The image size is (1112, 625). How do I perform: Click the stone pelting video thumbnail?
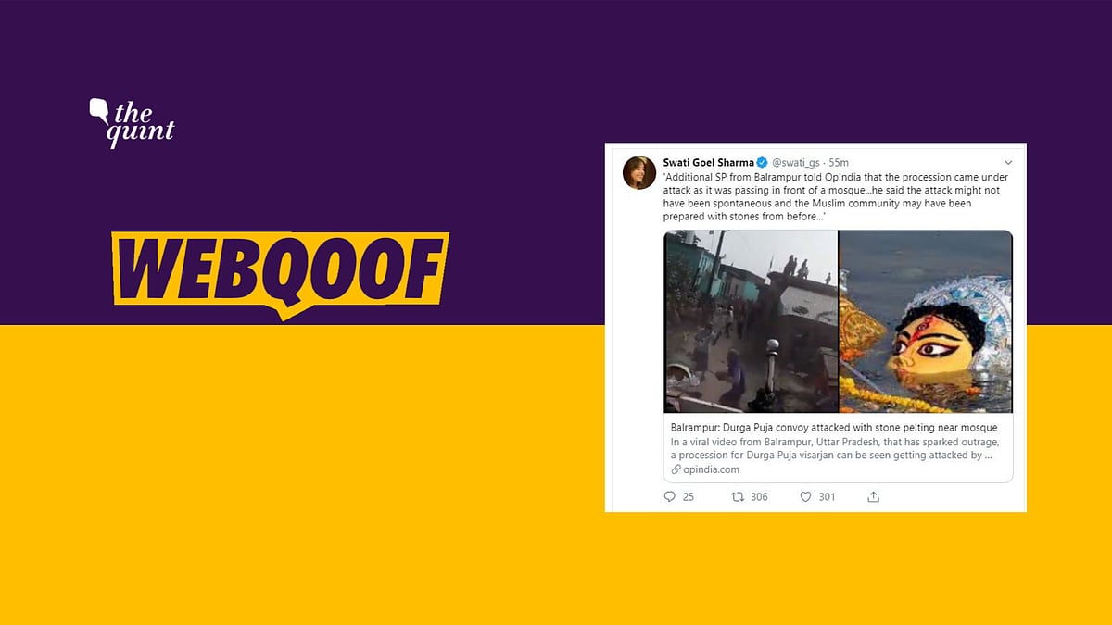click(x=751, y=321)
